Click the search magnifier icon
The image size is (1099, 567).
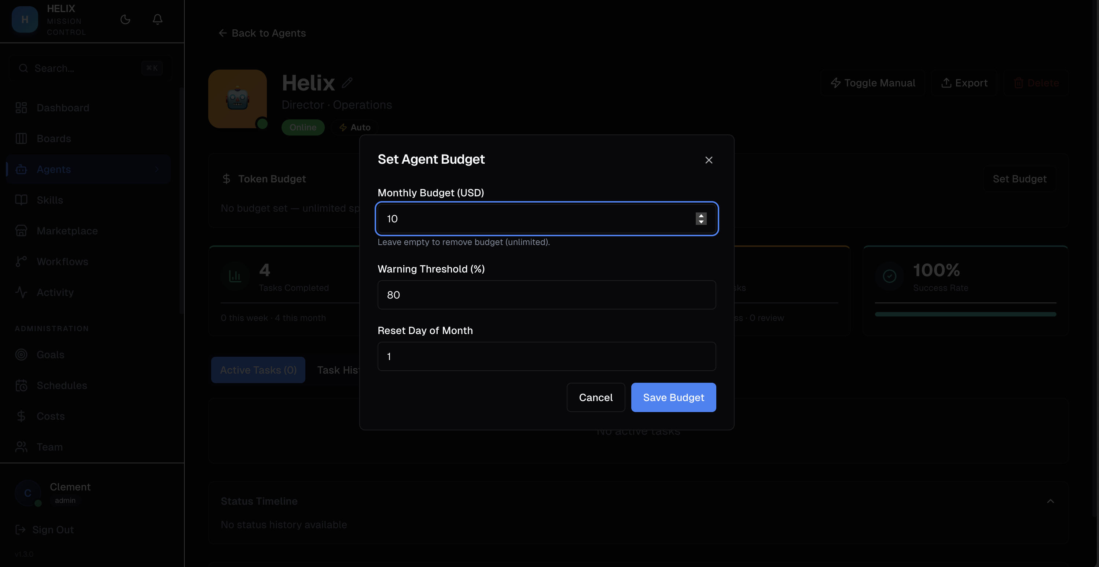tap(23, 68)
